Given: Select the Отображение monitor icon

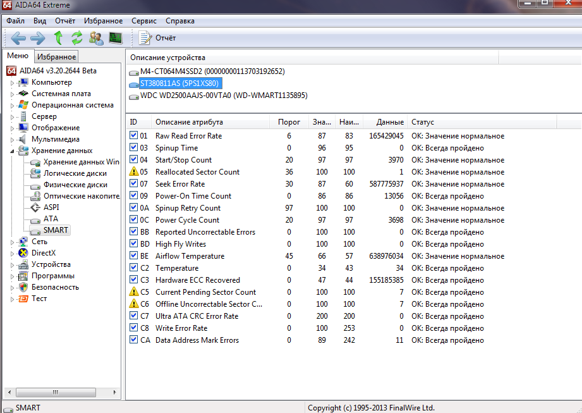Looking at the screenshot, I should click(23, 128).
